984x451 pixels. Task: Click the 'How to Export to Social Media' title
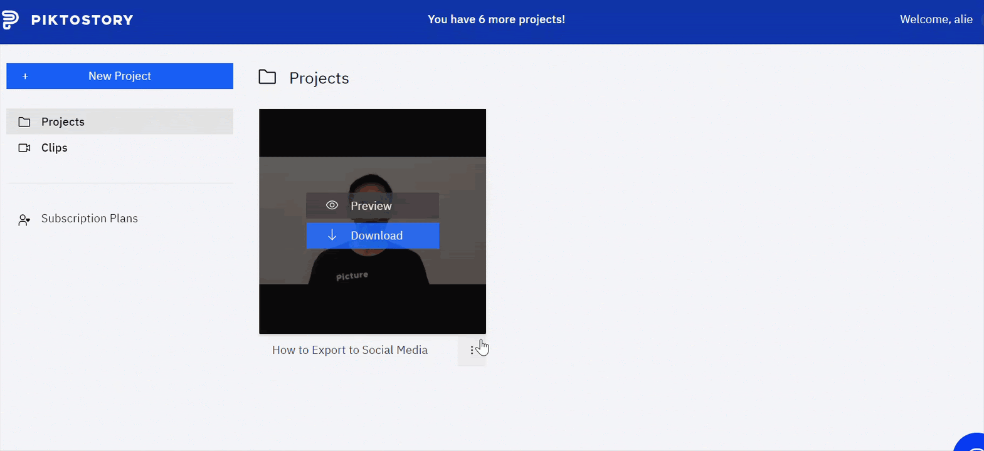point(350,350)
